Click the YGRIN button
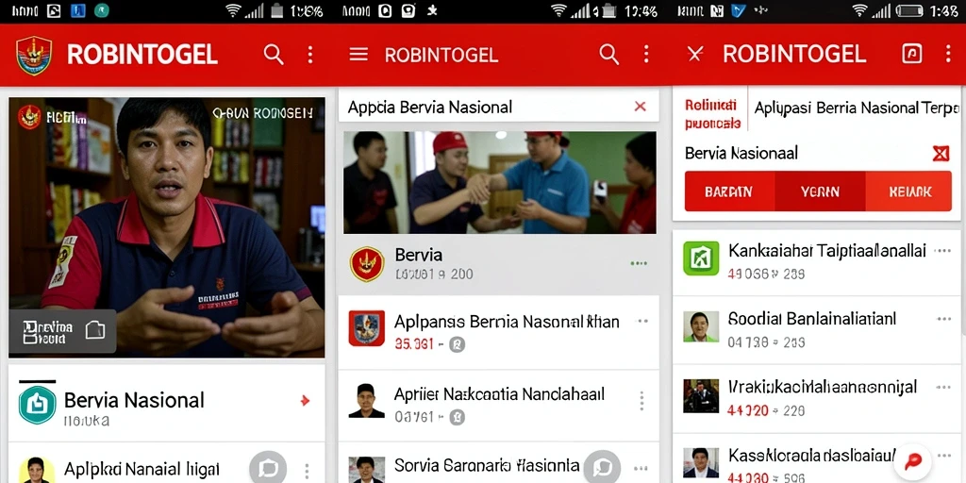This screenshot has height=483, width=966. click(x=820, y=192)
